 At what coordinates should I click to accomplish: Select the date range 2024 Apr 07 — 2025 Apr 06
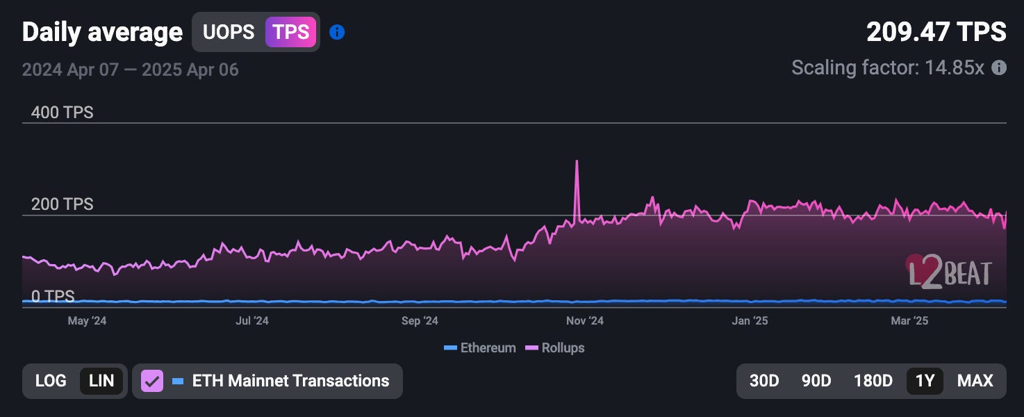click(x=130, y=69)
